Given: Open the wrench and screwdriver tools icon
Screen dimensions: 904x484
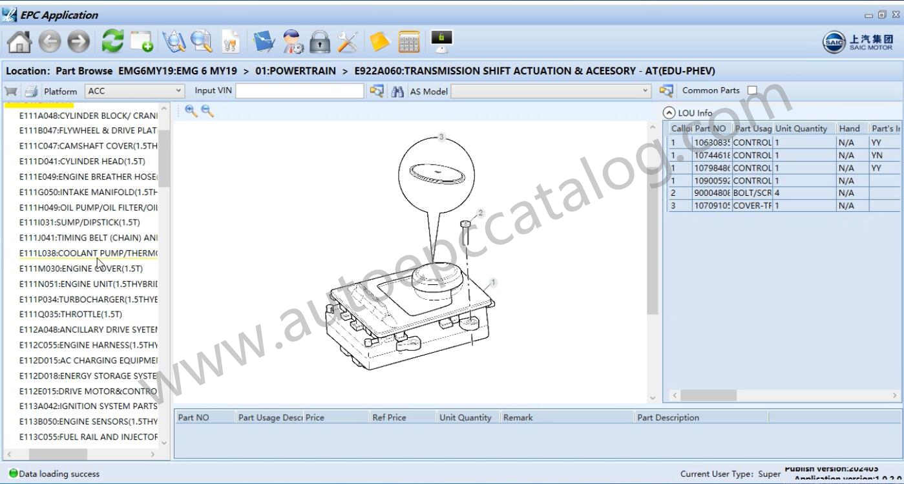Looking at the screenshot, I should (x=348, y=43).
